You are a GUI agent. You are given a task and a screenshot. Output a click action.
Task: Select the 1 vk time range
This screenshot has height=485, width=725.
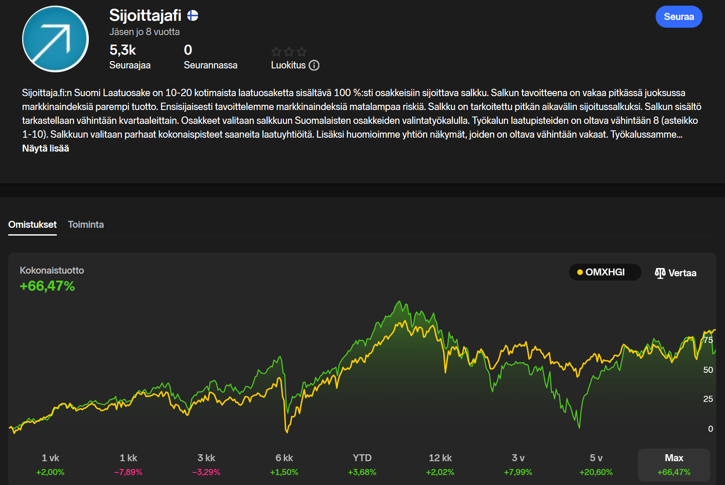50,464
